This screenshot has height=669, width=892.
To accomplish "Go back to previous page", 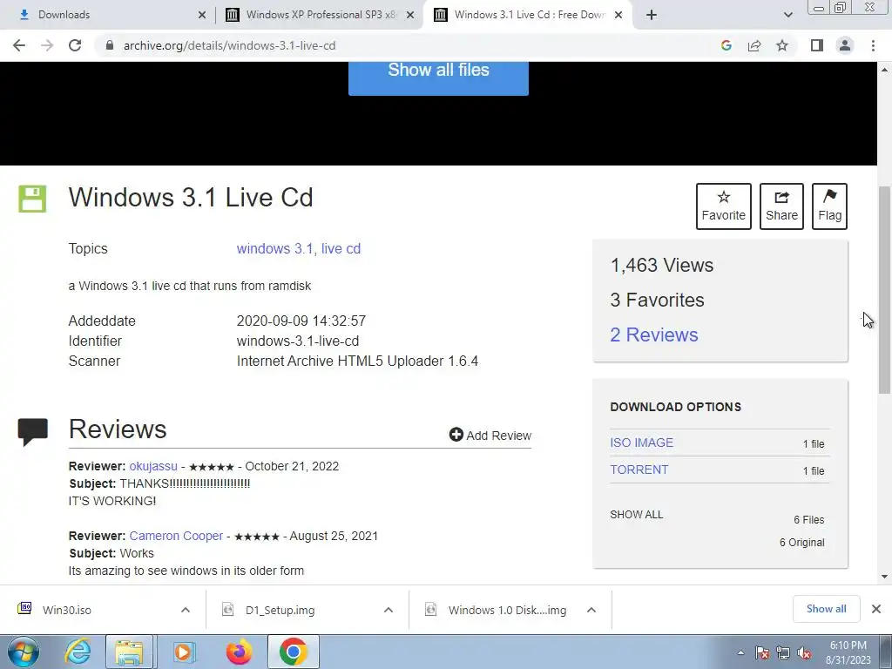I will (x=19, y=45).
